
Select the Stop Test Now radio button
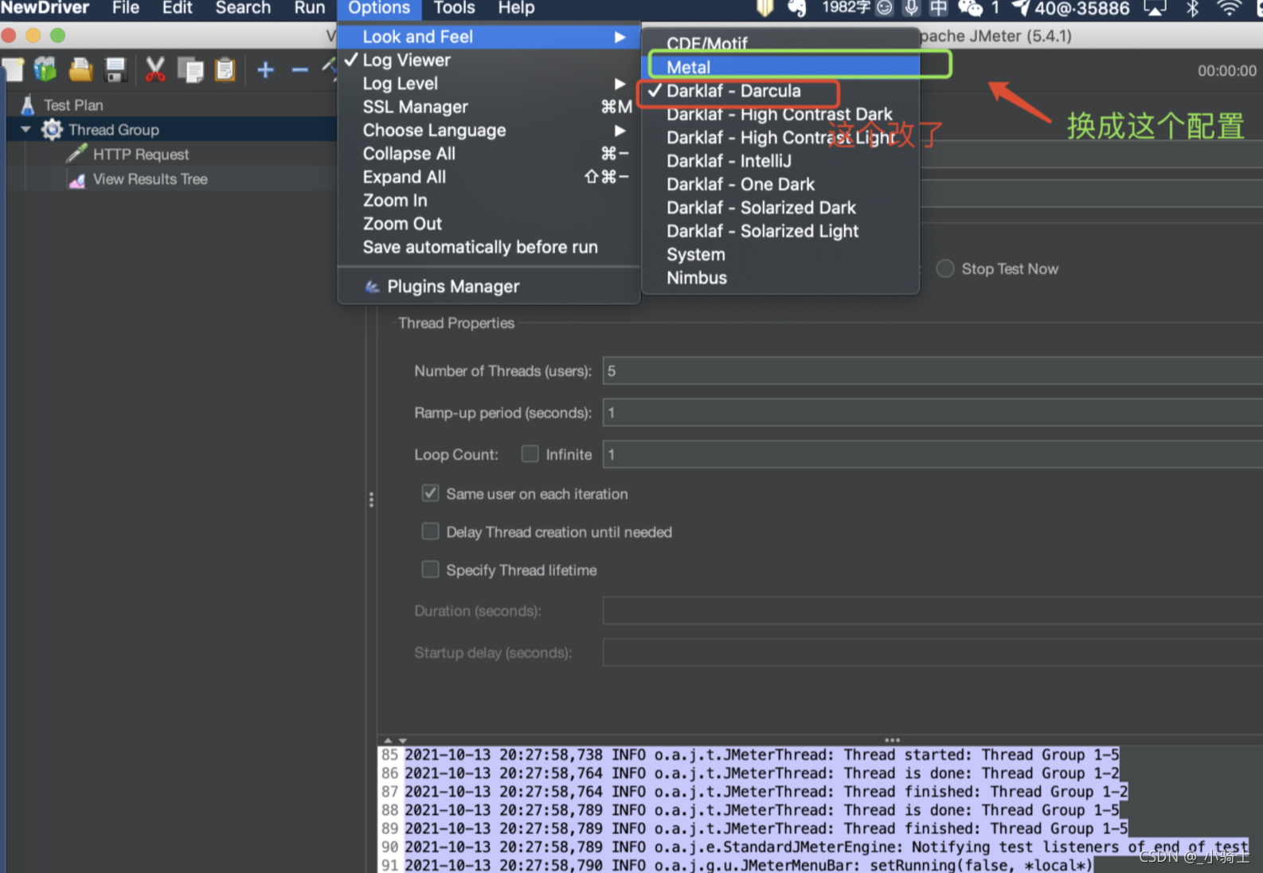(x=945, y=268)
